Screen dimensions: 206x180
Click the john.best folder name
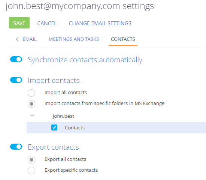coord(63,116)
